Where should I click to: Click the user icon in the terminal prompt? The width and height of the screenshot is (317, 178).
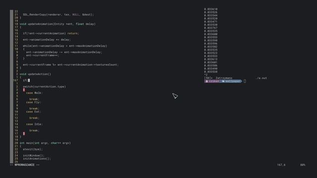(207, 81)
